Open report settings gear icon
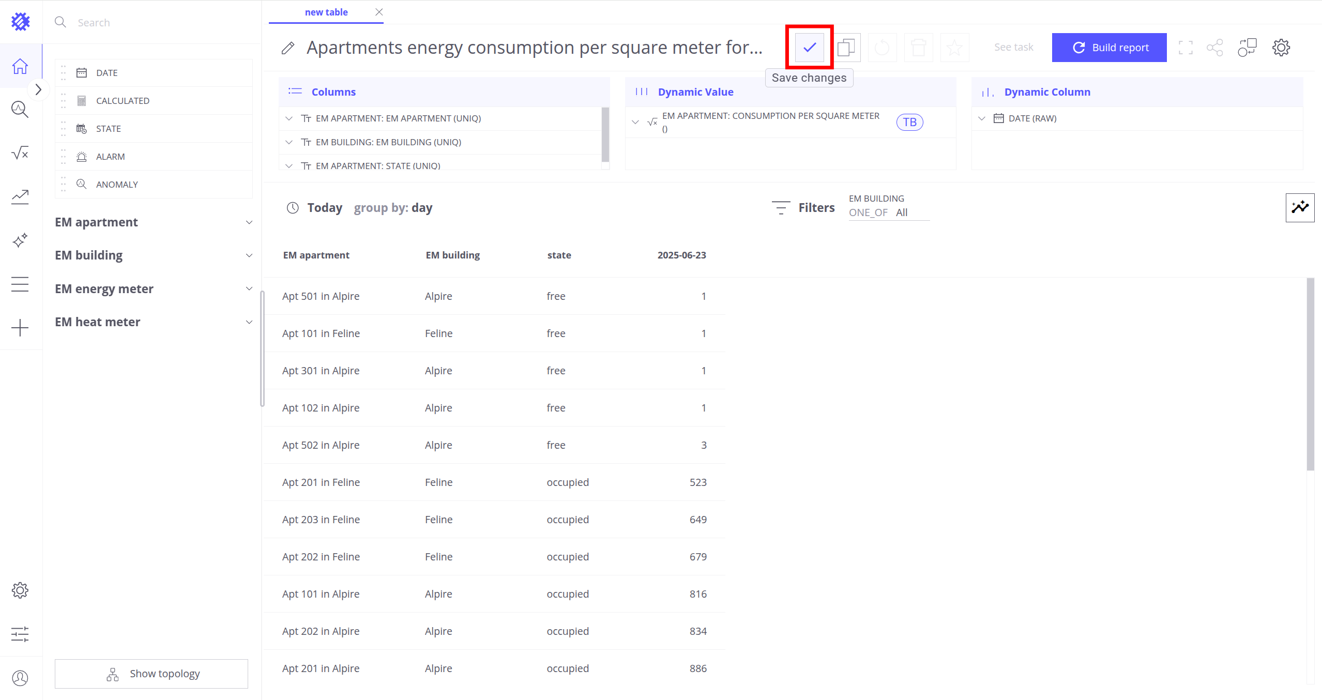 [x=1281, y=48]
